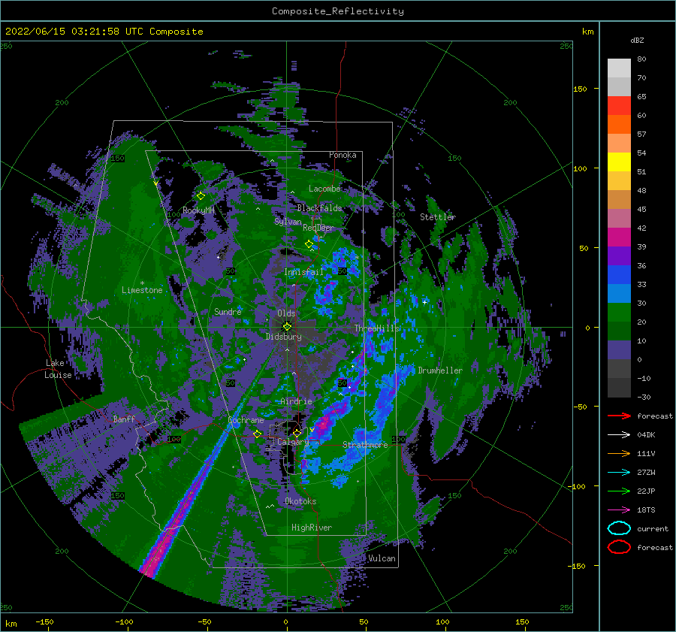Click the Cochrane town label
Image resolution: width=676 pixels, height=632 pixels.
click(x=246, y=420)
